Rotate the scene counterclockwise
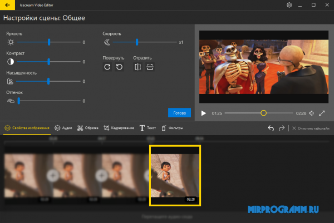The image size is (334, 223). 119,67
